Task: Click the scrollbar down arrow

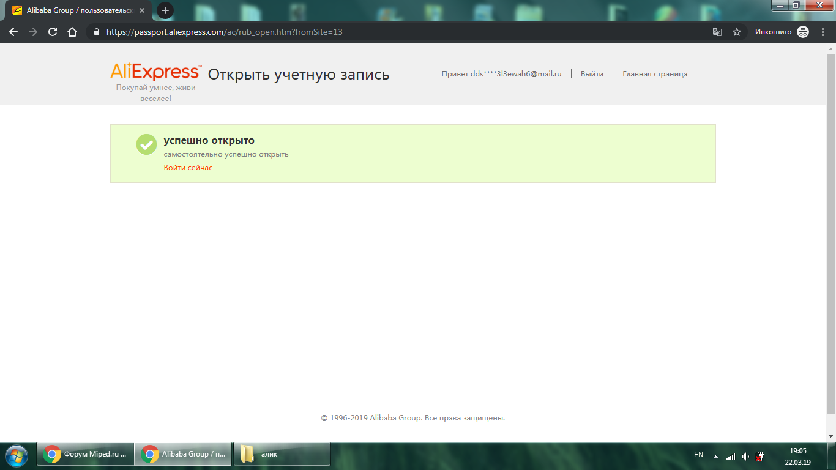Action: (830, 436)
